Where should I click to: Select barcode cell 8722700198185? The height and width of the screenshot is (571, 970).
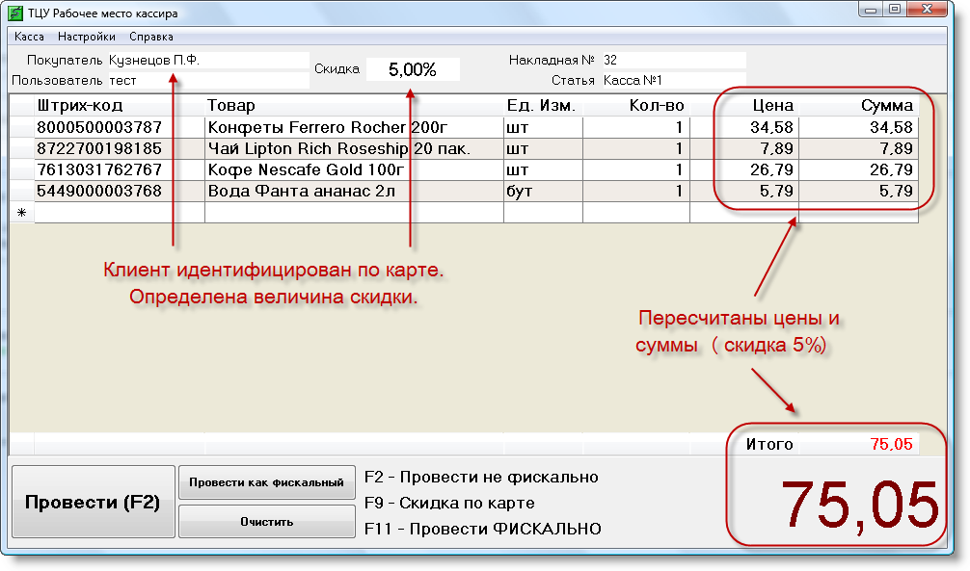(x=120, y=149)
